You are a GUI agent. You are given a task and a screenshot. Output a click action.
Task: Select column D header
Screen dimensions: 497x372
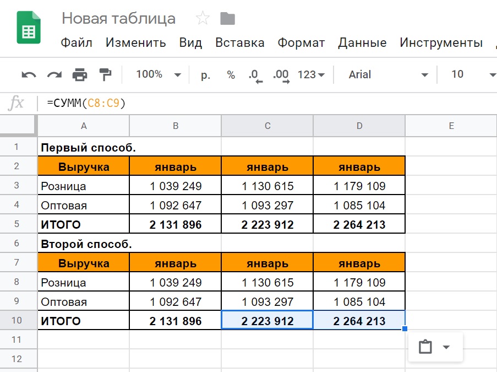coord(359,126)
